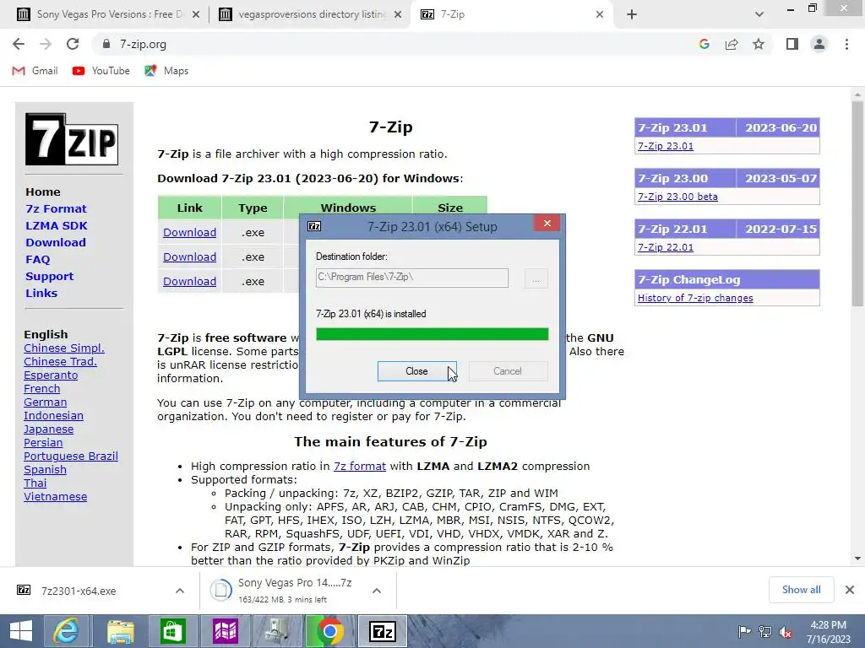Expand options for Sony Vegas Pro download
This screenshot has height=648, width=865.
[376, 591]
